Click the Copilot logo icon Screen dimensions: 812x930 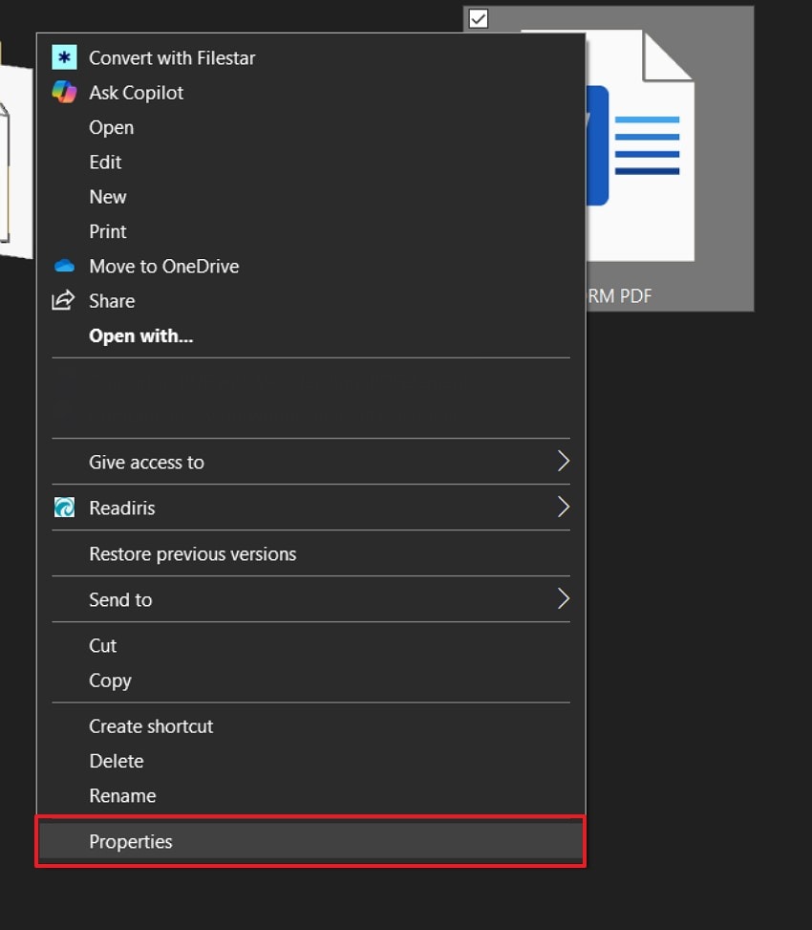(63, 92)
